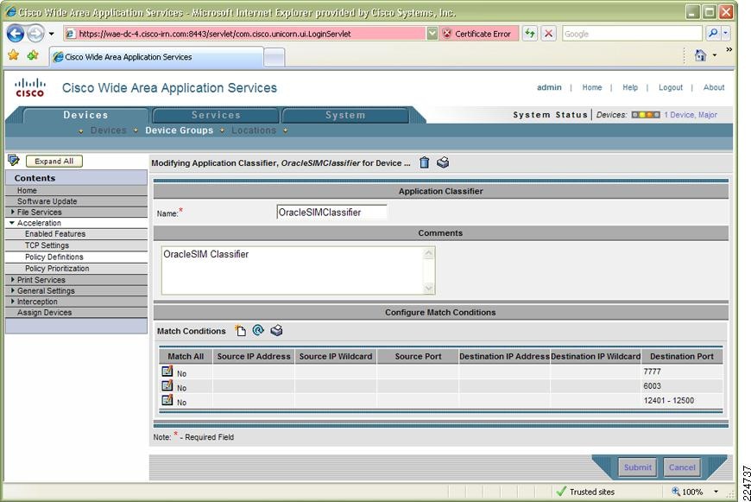Open Enabled Features under Acceleration
Viewport: 751px width, 502px height.
click(x=55, y=234)
